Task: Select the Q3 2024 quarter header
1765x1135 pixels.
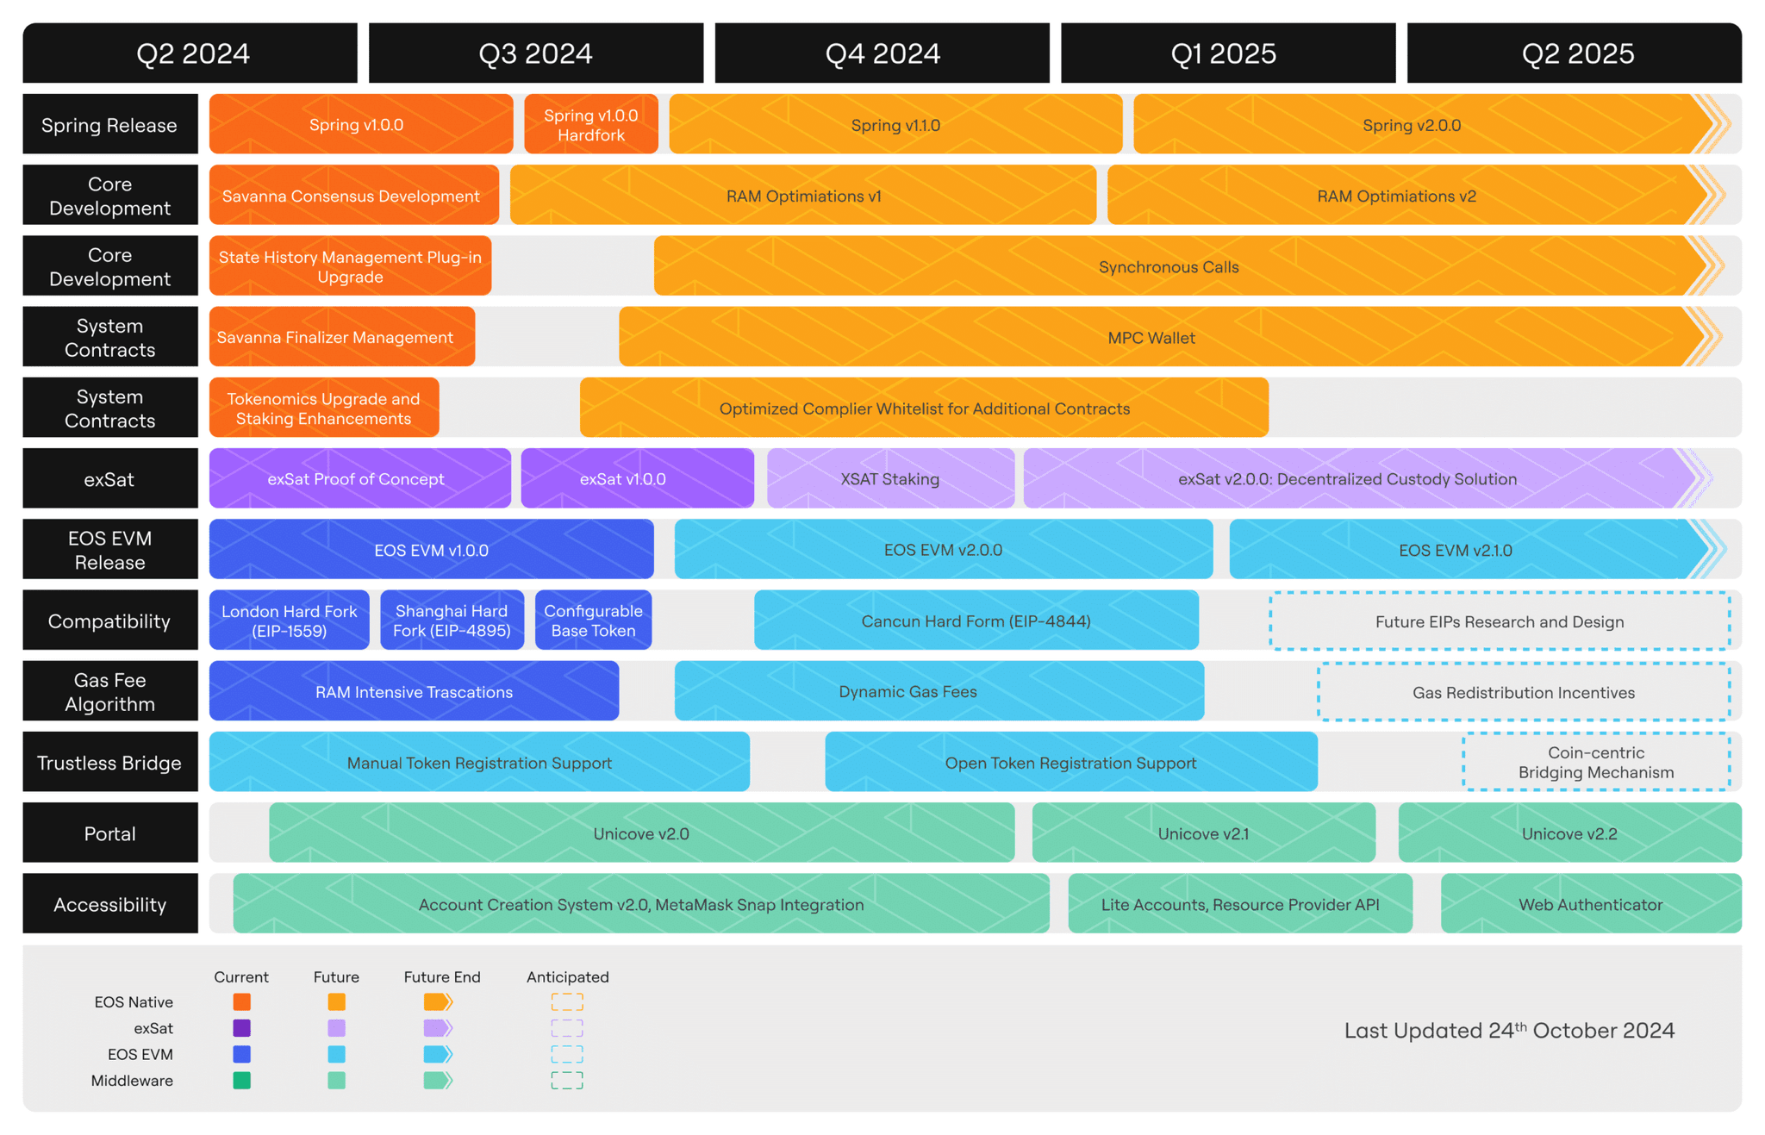Action: point(536,53)
